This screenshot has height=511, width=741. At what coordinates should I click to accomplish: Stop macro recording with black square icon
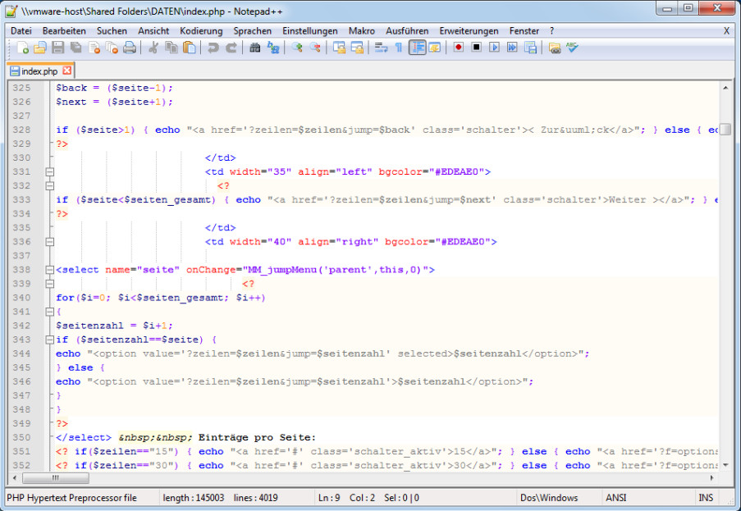coord(476,48)
